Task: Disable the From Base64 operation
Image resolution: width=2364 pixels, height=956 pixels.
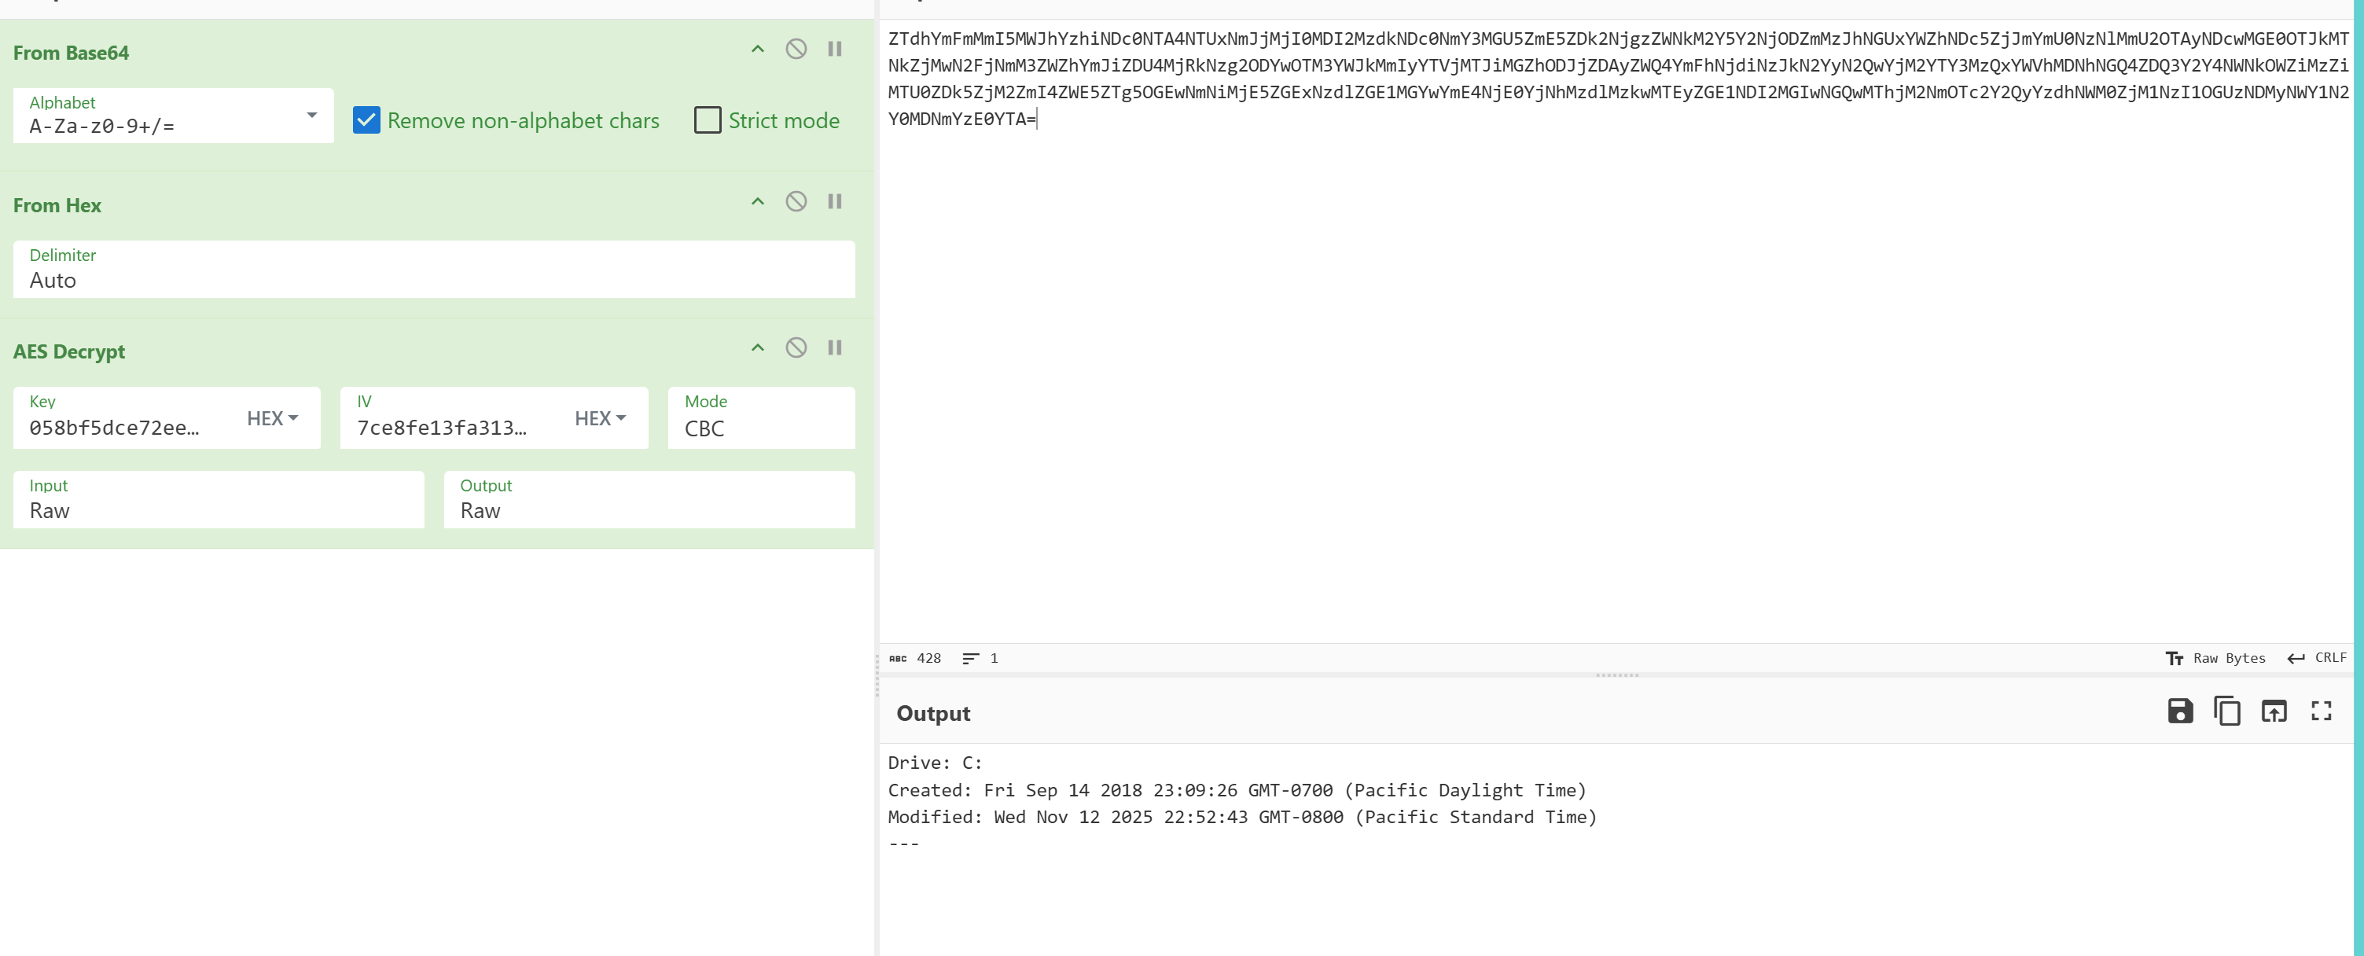Action: [x=796, y=50]
